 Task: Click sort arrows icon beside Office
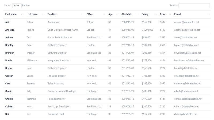(104, 14)
